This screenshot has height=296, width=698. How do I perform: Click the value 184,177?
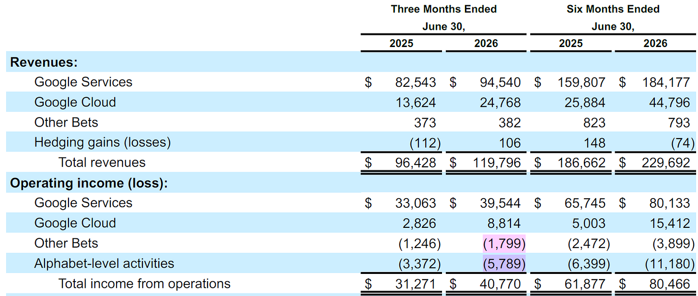666,83
